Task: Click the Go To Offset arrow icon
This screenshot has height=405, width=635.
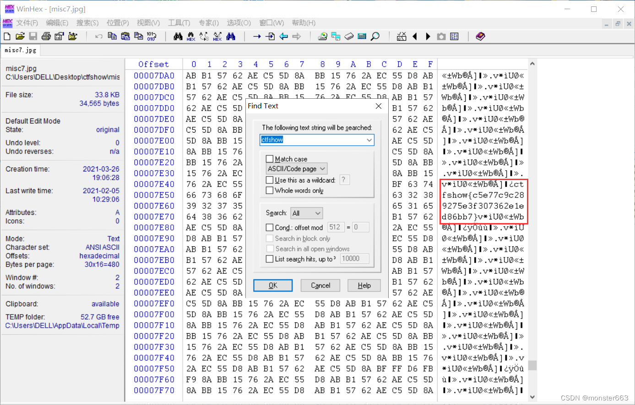Action: click(257, 36)
